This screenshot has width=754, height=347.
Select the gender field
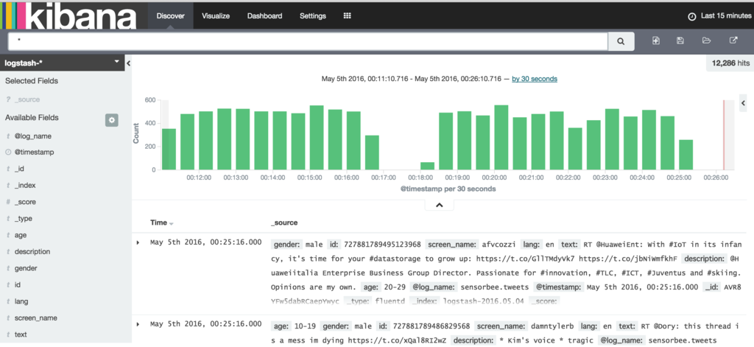click(x=26, y=268)
